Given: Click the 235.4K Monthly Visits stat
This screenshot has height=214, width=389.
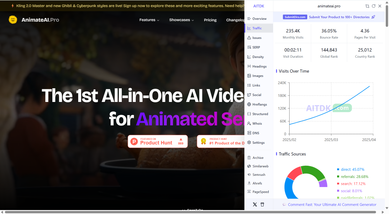Looking at the screenshot, I should point(293,34).
